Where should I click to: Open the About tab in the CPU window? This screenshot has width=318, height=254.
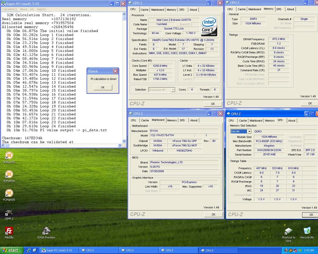193,10
